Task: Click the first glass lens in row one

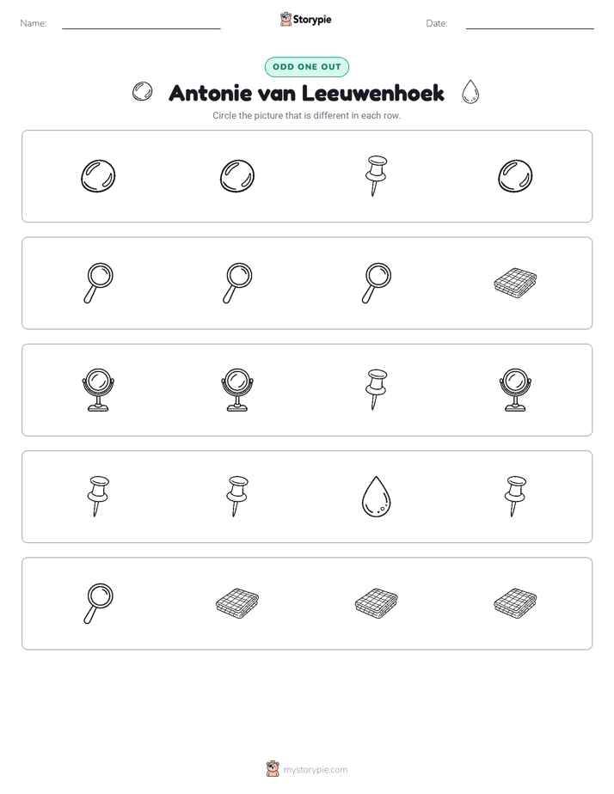Action: point(98,176)
